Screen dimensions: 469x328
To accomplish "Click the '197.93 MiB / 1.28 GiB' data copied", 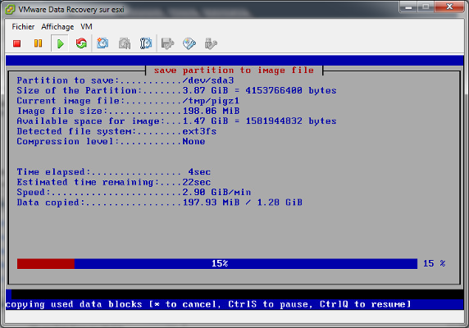I will [242, 203].
